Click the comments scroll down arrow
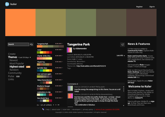The width and height of the screenshot is (165, 117). (x=124, y=105)
